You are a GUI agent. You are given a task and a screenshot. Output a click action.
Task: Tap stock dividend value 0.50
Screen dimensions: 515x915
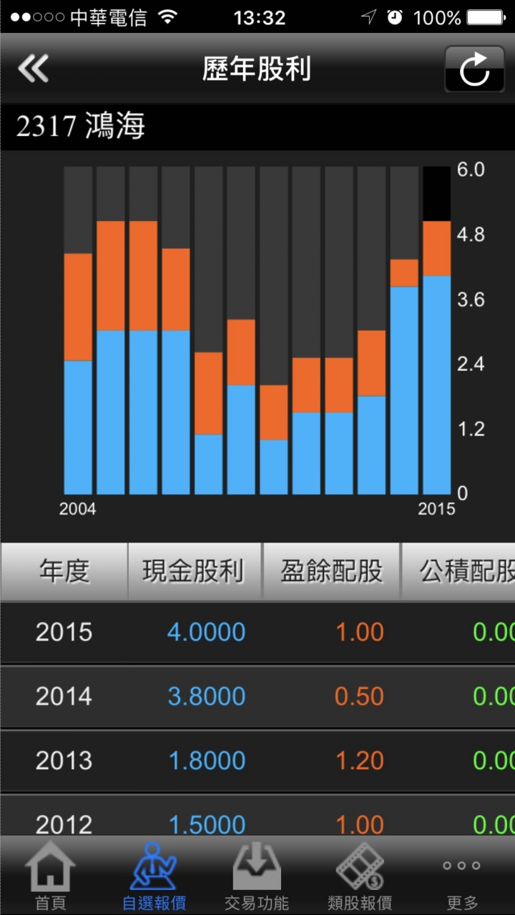[360, 696]
